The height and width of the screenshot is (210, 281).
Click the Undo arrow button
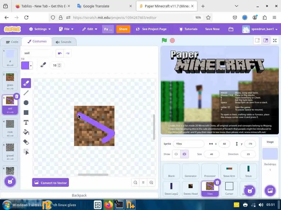(60, 53)
